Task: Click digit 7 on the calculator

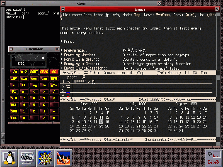Action: click(x=24, y=98)
